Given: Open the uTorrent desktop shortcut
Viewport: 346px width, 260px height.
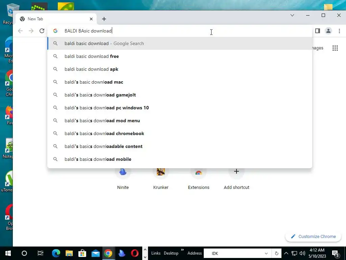Looking at the screenshot, I should [7, 181].
